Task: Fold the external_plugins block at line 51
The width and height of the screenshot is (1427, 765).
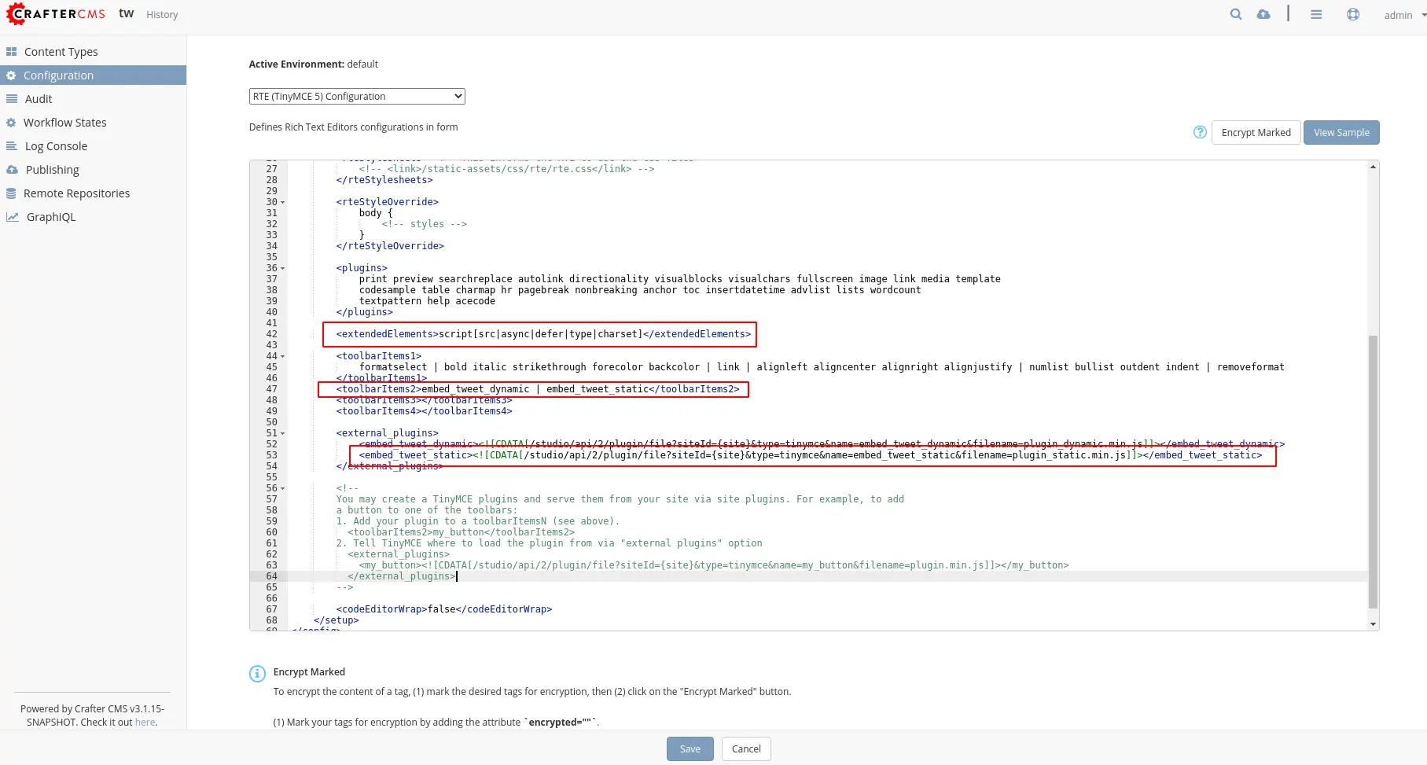Action: coord(283,433)
